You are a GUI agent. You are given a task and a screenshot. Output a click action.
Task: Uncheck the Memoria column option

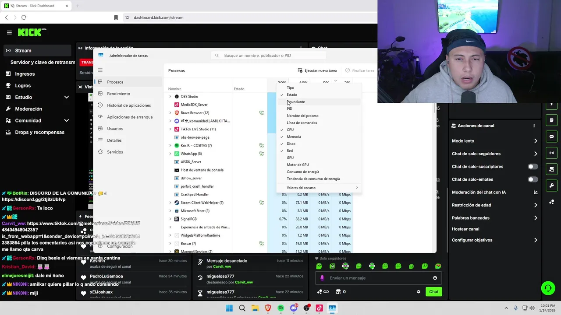click(x=319, y=137)
